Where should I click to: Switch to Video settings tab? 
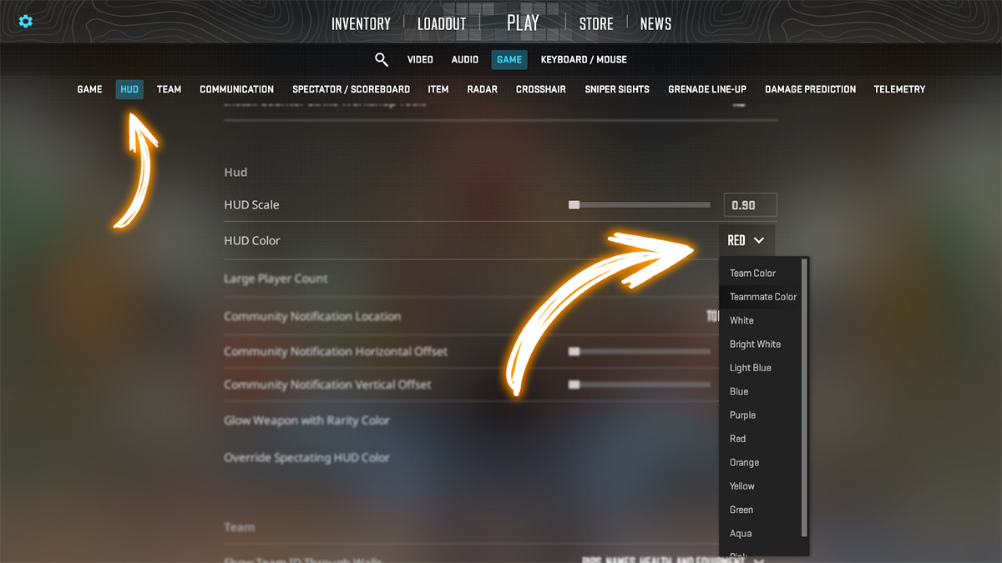tap(420, 59)
